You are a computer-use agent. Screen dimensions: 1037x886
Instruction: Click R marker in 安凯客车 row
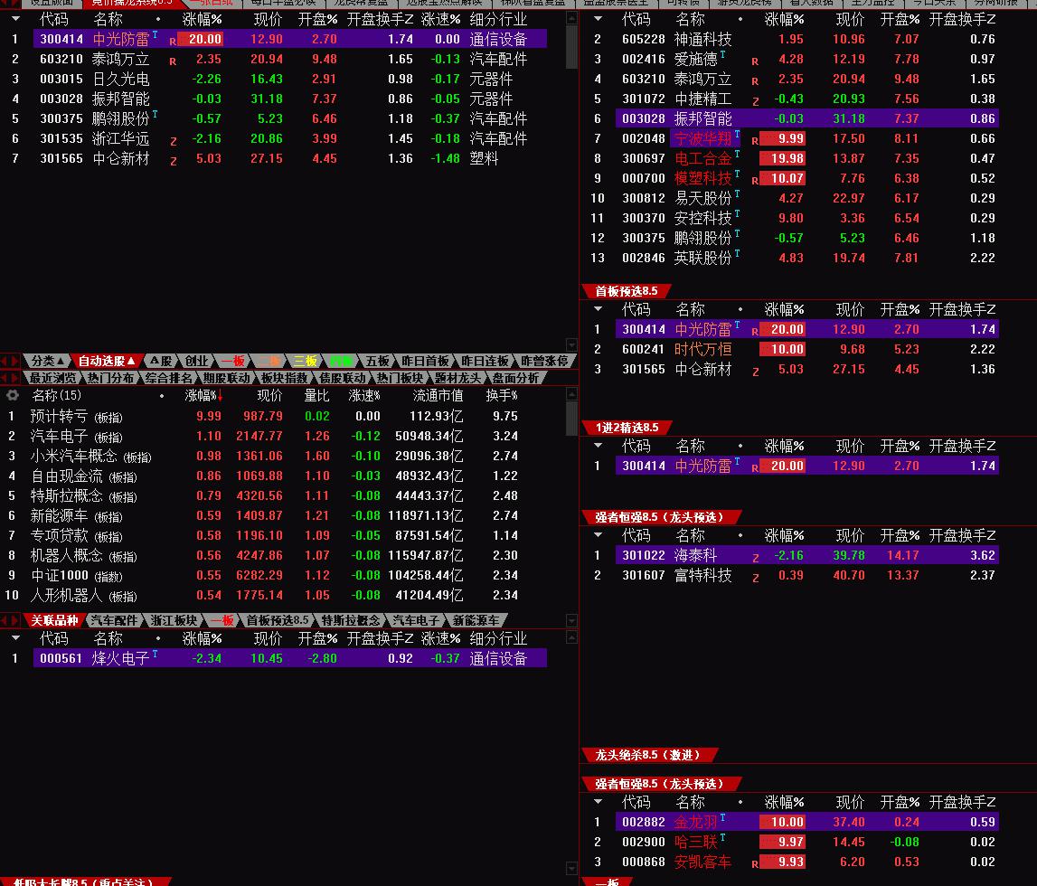coord(755,863)
